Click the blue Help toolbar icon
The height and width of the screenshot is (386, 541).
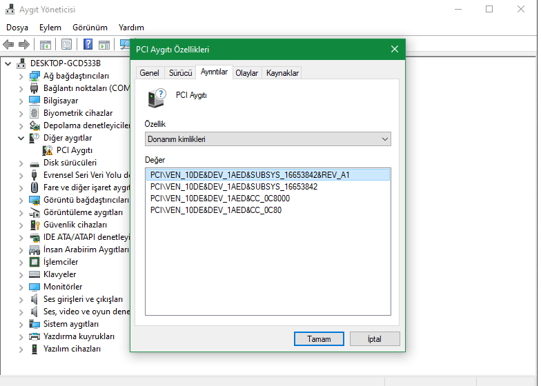(x=88, y=44)
